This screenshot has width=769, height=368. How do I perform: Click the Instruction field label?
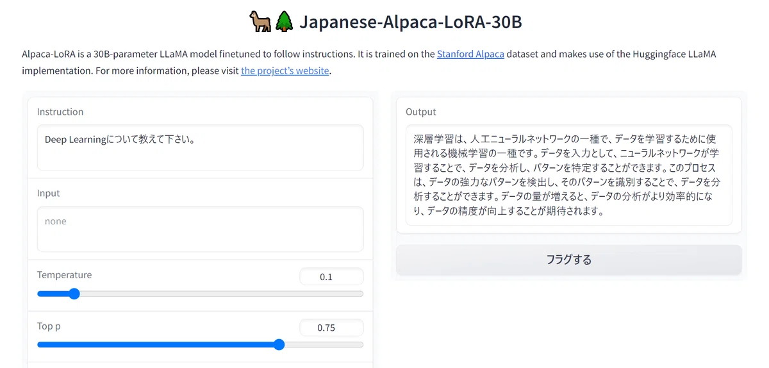60,112
